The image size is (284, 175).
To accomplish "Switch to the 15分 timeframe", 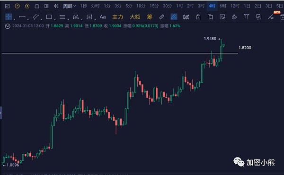I will pos(154,6).
